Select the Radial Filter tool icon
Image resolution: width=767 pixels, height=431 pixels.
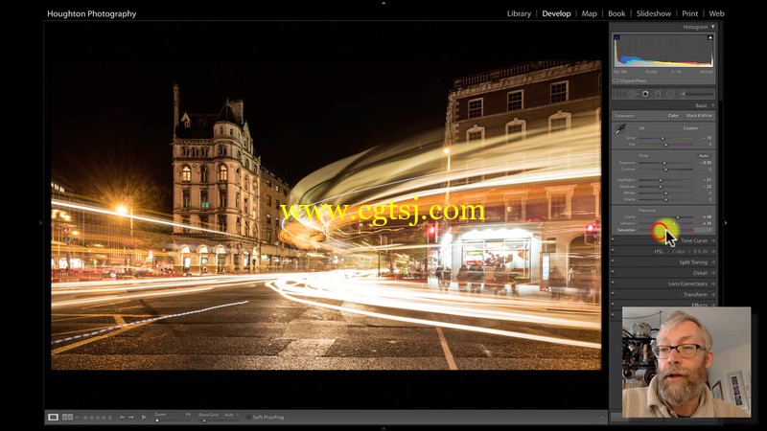click(670, 94)
